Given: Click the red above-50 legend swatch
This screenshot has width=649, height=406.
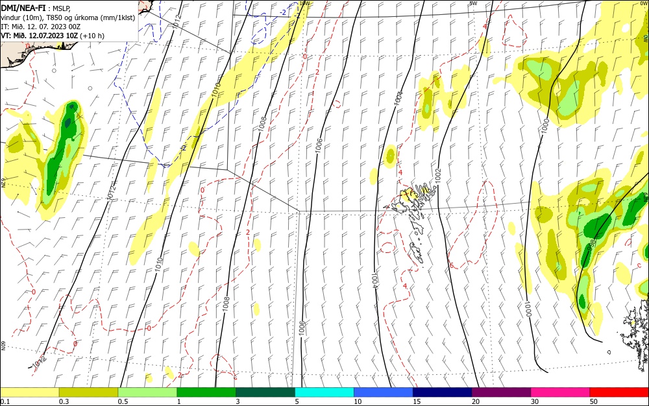Looking at the screenshot, I should click(x=619, y=392).
